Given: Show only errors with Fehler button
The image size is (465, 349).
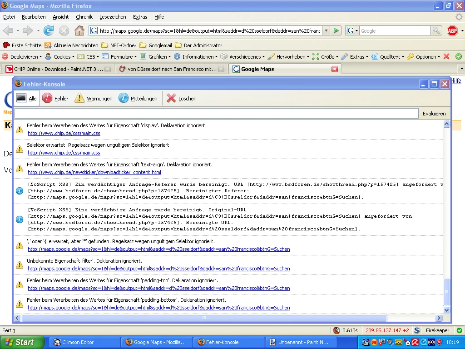Looking at the screenshot, I should (55, 98).
